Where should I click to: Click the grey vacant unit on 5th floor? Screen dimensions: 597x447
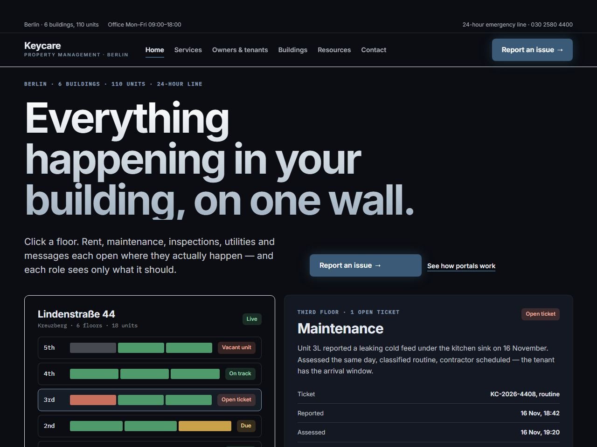pyautogui.click(x=93, y=348)
